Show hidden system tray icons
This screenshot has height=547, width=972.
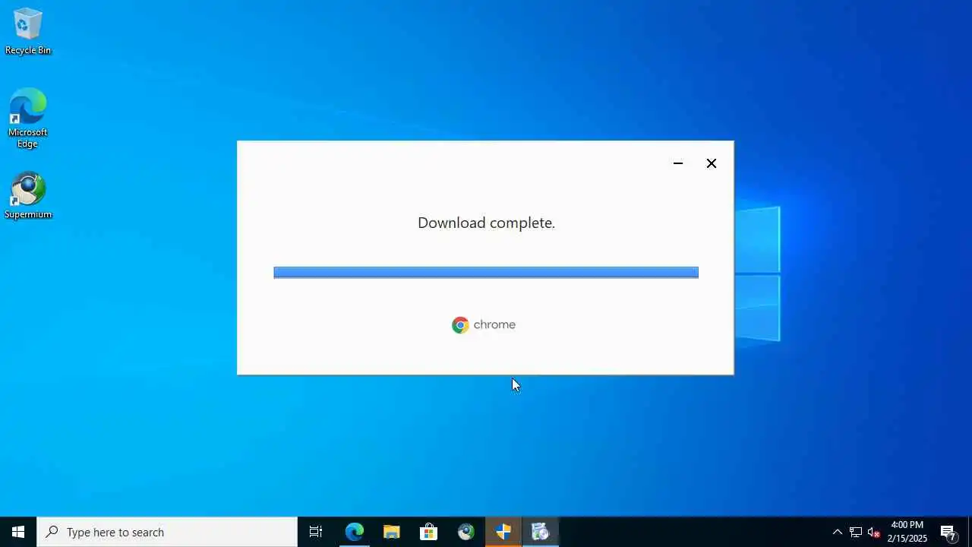(x=838, y=532)
